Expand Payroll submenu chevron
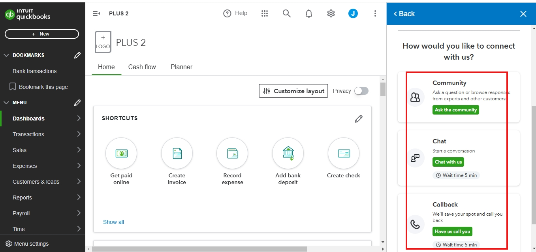The width and height of the screenshot is (536, 252). [x=79, y=213]
